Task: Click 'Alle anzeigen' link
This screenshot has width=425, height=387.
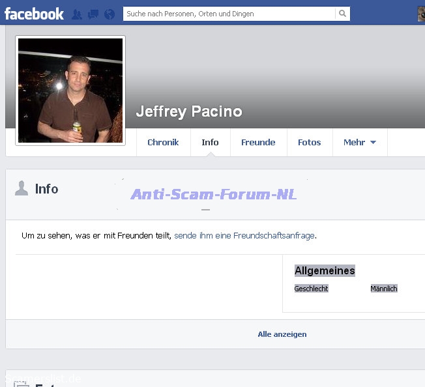Action: tap(282, 334)
